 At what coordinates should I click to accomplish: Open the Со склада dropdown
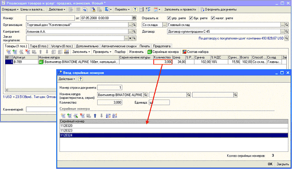click(x=163, y=25)
